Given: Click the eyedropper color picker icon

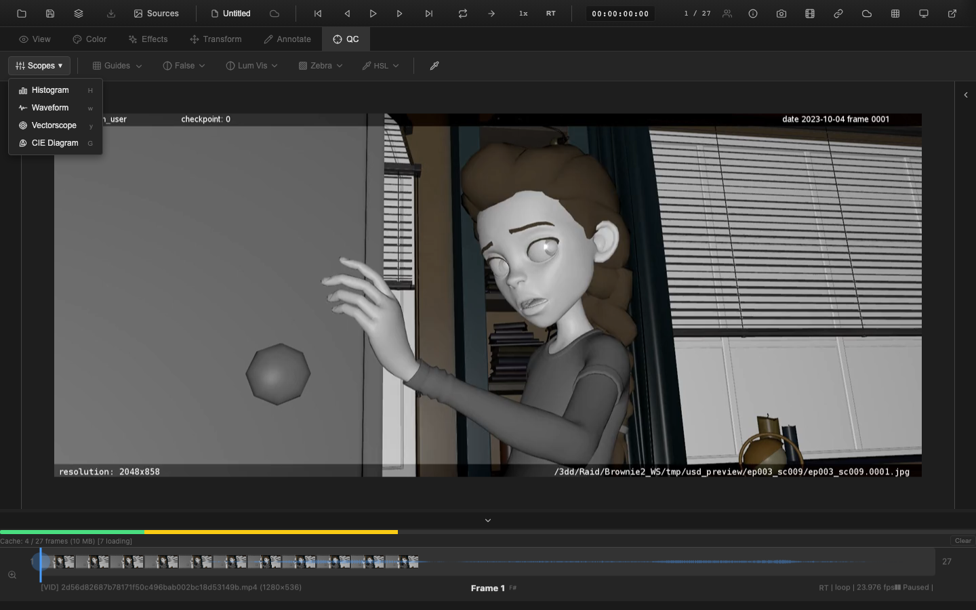Looking at the screenshot, I should (434, 66).
